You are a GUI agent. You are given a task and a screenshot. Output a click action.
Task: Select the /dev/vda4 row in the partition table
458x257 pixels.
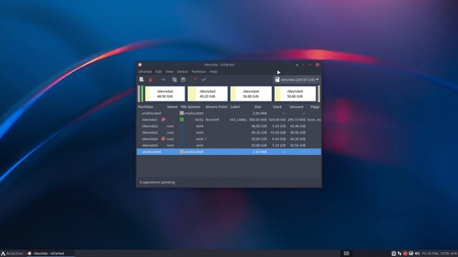tap(229, 139)
